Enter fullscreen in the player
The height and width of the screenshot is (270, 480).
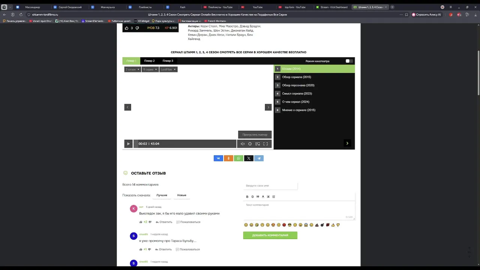coord(265,144)
